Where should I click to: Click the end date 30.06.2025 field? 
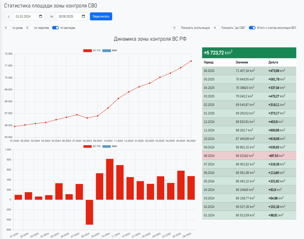(68, 16)
